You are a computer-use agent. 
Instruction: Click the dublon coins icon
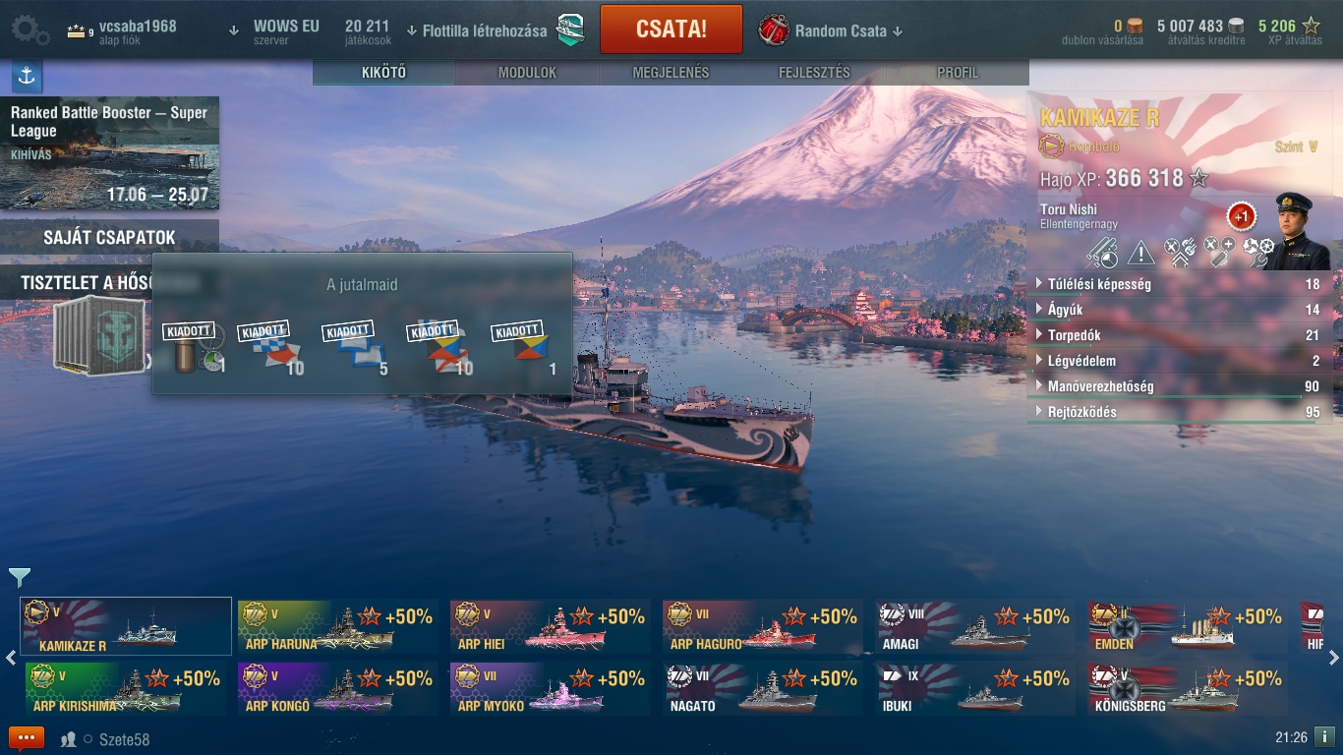point(1136,27)
